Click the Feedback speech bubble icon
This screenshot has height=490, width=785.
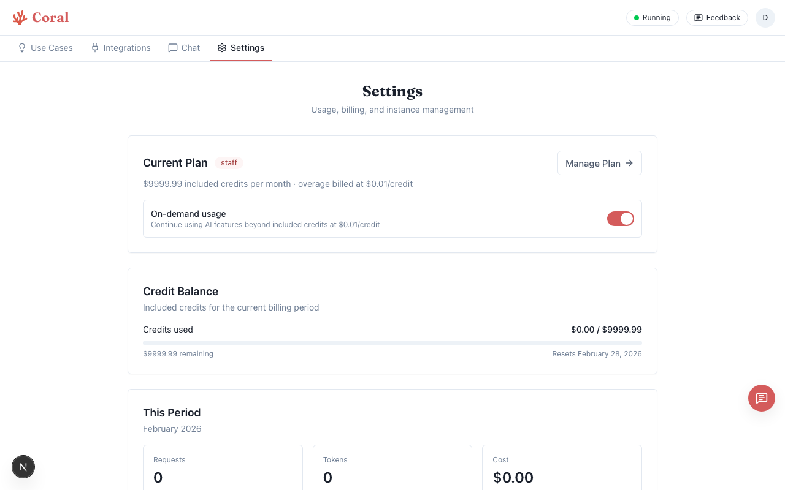(x=698, y=18)
